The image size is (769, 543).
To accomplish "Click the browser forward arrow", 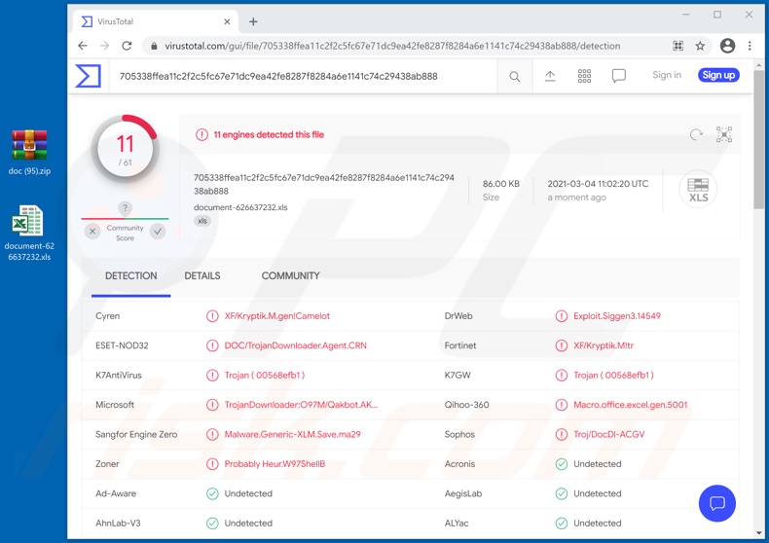I will pyautogui.click(x=104, y=46).
